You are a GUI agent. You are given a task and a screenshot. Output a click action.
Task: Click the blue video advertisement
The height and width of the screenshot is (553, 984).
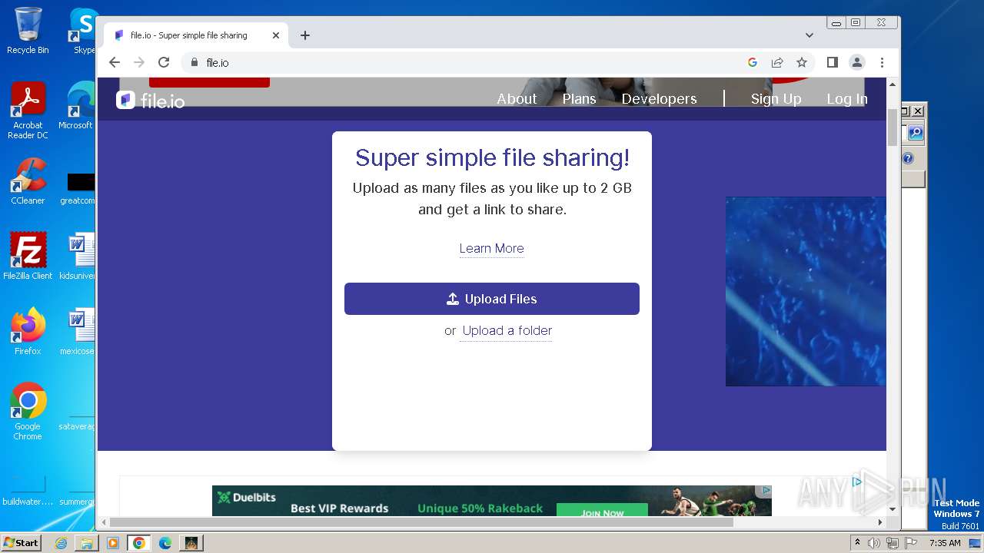pos(806,291)
